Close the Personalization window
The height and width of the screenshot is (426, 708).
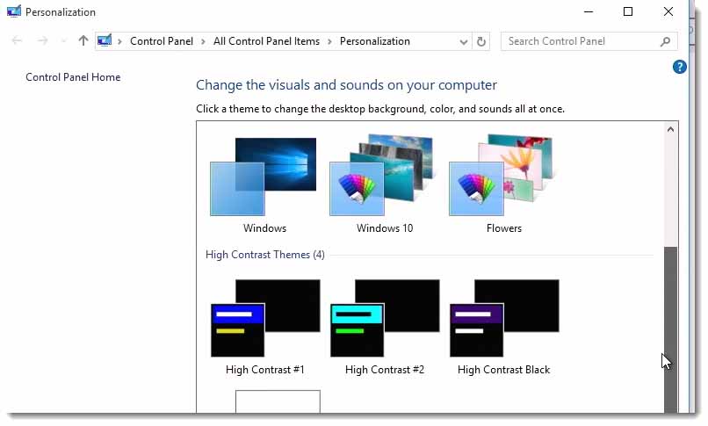pos(668,11)
